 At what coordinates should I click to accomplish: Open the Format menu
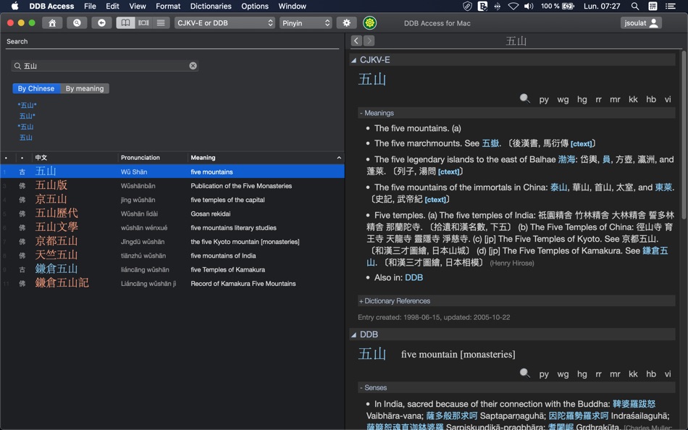click(x=168, y=6)
